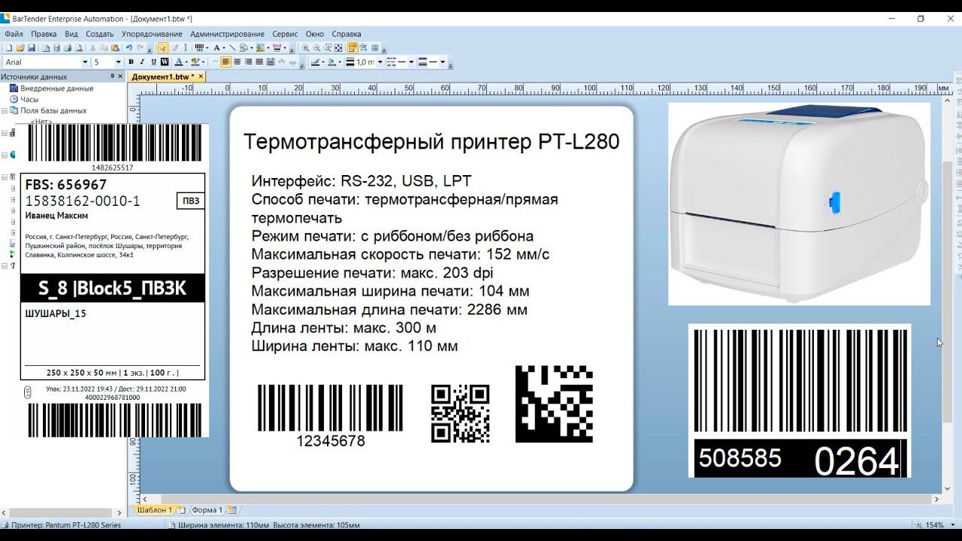The image size is (962, 541).
Task: Collapse the Поля базы данных tree node
Action: coord(5,110)
